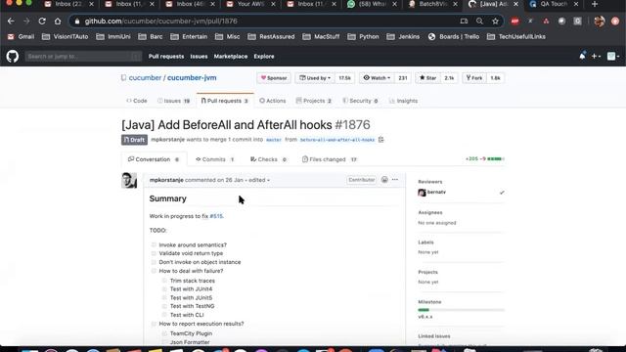Check 'Validate void return type' box
This screenshot has height=352, width=626.
point(154,253)
